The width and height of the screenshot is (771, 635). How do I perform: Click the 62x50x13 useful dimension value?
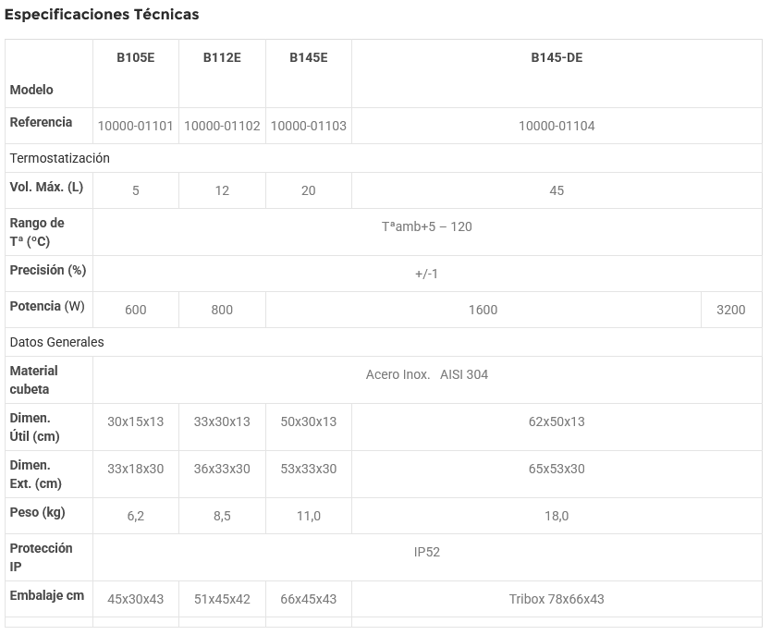point(557,421)
